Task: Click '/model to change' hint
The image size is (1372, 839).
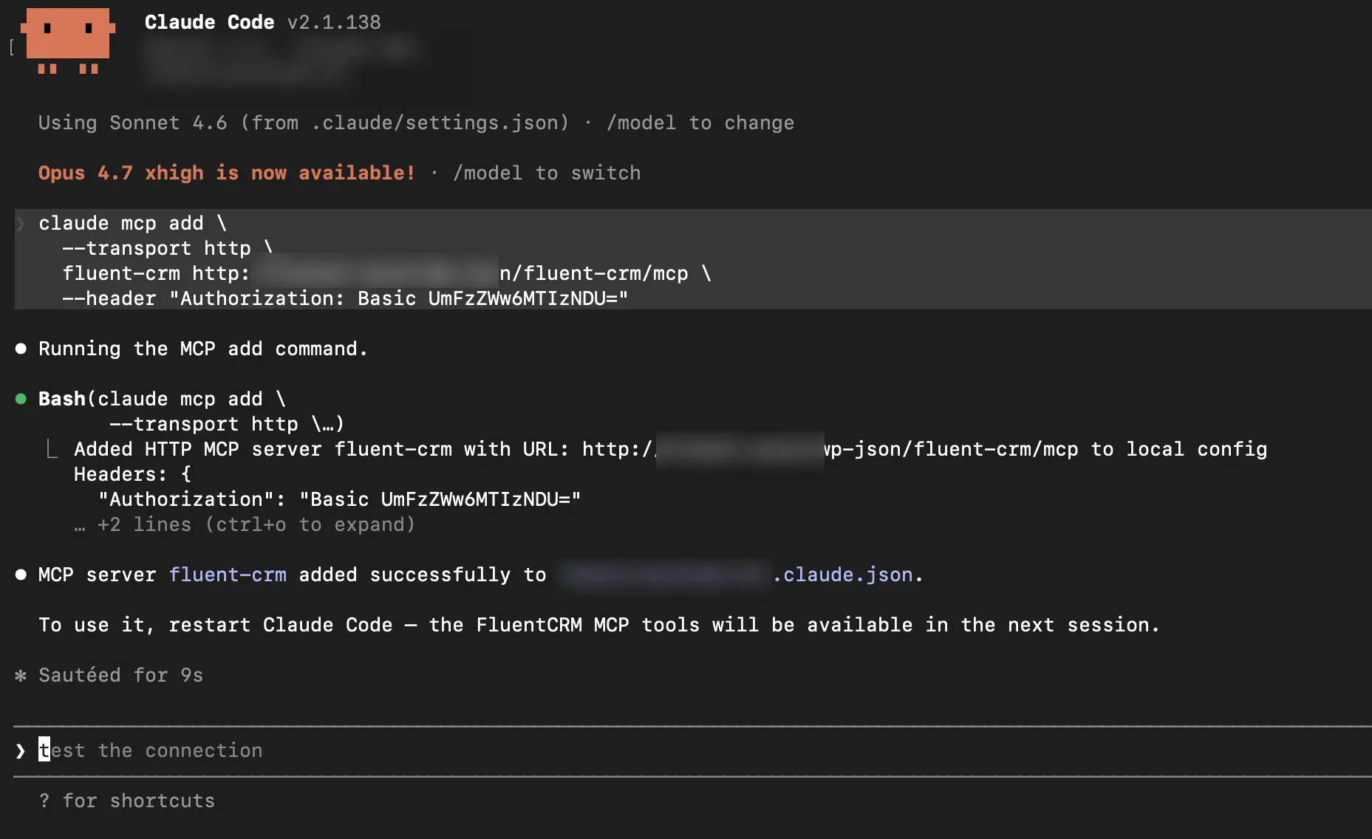Action: pyautogui.click(x=700, y=123)
